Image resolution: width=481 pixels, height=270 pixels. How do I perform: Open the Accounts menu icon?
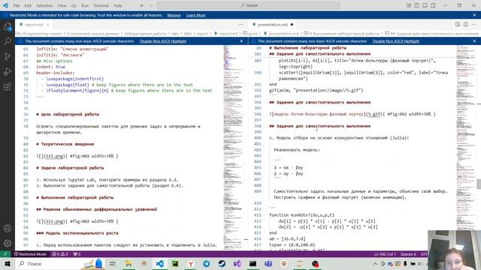8,228
